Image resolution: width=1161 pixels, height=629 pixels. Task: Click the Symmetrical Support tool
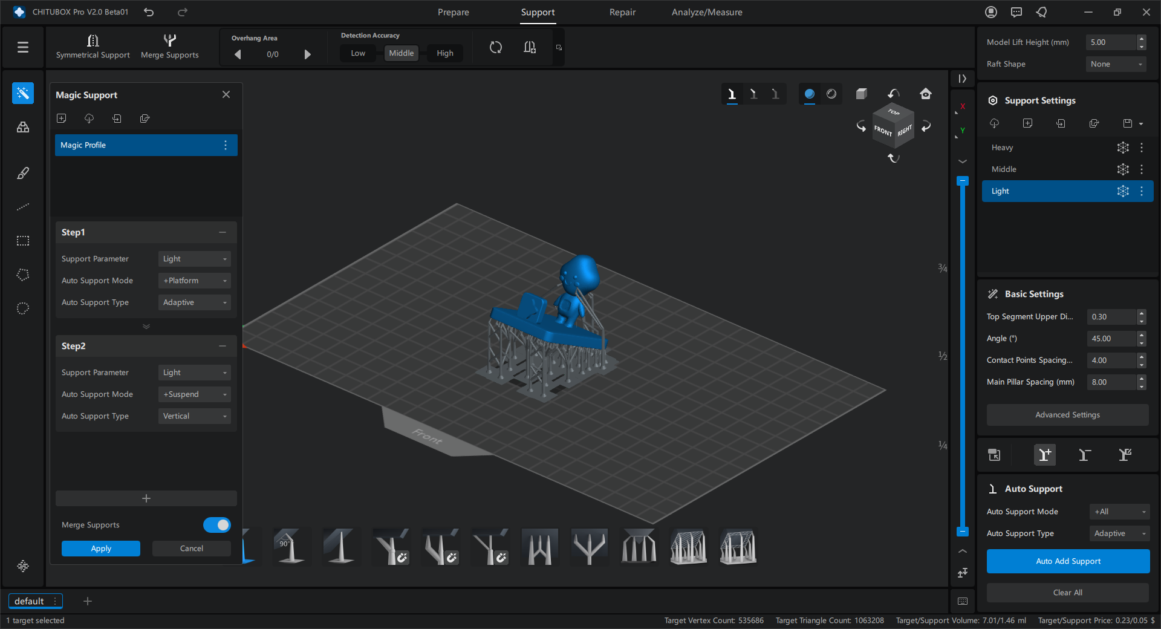(x=93, y=47)
